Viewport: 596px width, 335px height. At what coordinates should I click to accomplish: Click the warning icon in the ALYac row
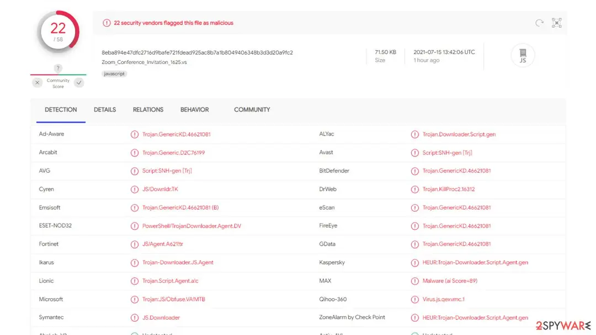414,134
